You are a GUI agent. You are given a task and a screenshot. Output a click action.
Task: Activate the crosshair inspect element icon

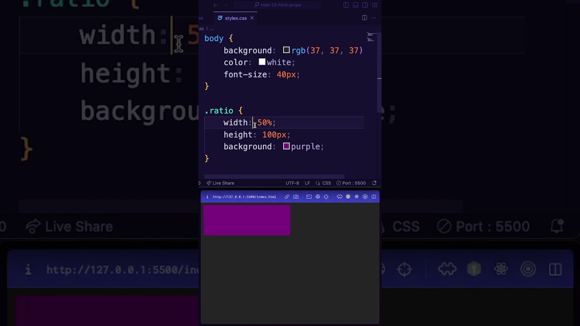point(326,197)
